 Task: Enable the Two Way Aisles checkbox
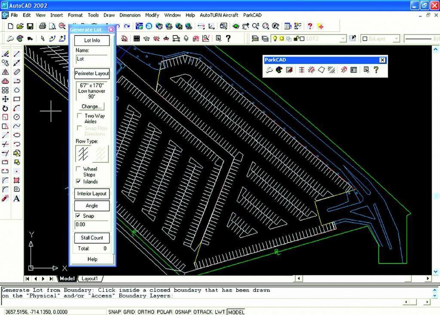pyautogui.click(x=79, y=115)
